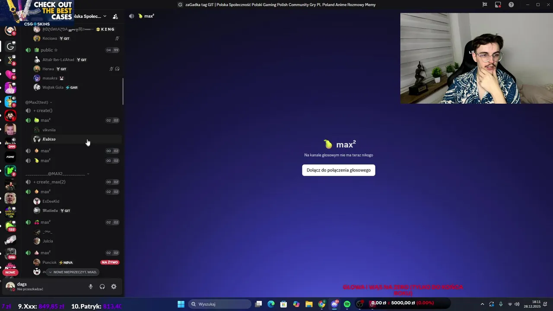Viewport: 553px width, 311px height.
Task: Select user Kubixo in voice channel
Action: pyautogui.click(x=77, y=139)
